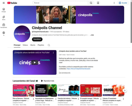Open Intimidades de Shakespeare thumbnail
This screenshot has width=132, height=106.
click(x=46, y=90)
